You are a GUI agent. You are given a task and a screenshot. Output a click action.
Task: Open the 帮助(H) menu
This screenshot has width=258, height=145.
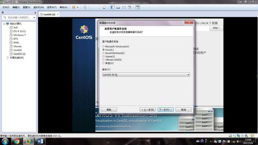click(64, 7)
